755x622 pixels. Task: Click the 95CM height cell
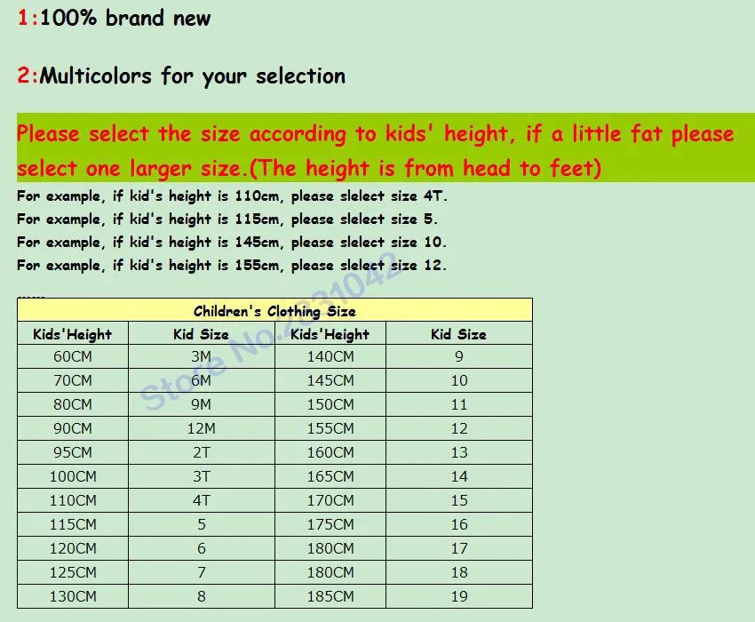click(72, 452)
